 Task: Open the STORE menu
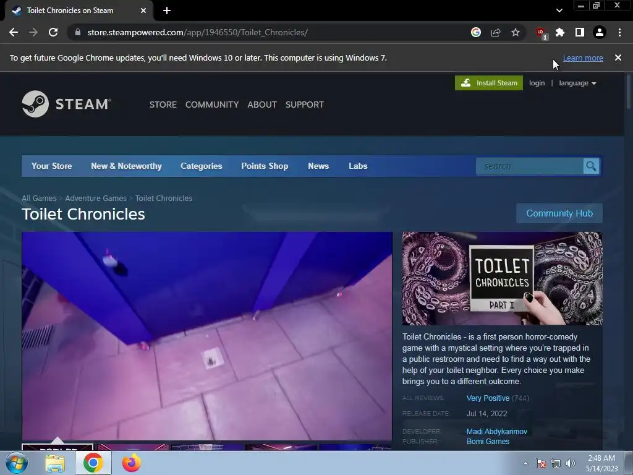click(x=163, y=105)
